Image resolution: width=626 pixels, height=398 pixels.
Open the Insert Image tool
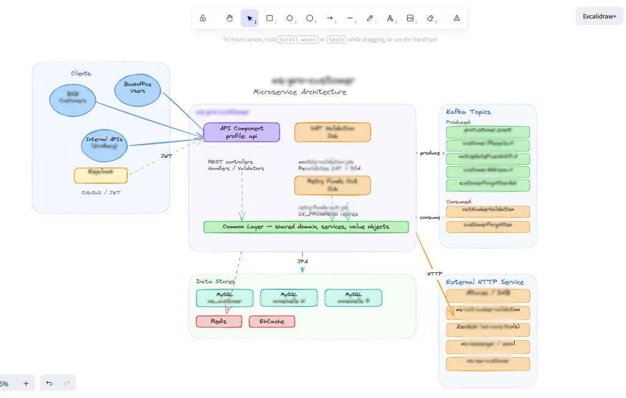[x=411, y=18]
